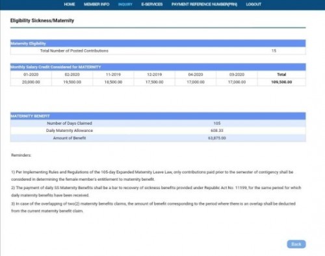
Task: Click the Eligibility Sickness/Maternity page heading
Action: click(42, 21)
